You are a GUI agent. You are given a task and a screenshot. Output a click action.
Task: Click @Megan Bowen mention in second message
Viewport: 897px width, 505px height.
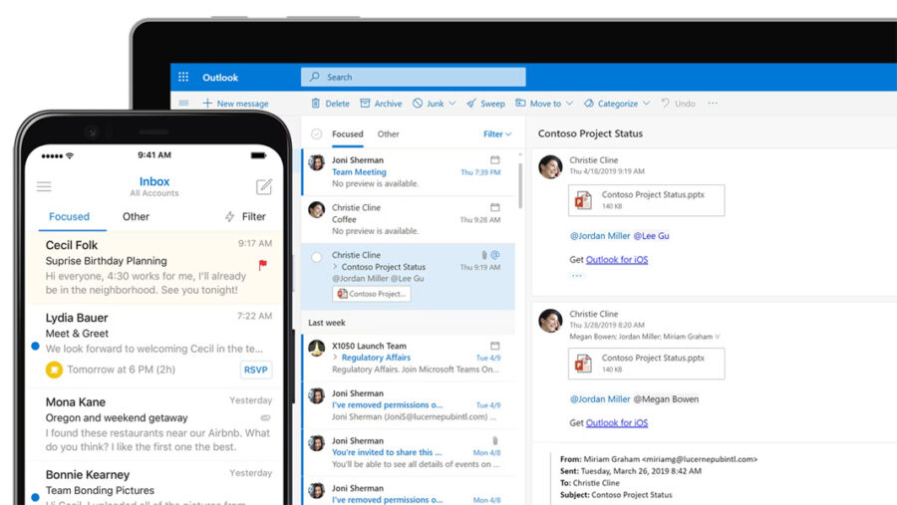(666, 399)
